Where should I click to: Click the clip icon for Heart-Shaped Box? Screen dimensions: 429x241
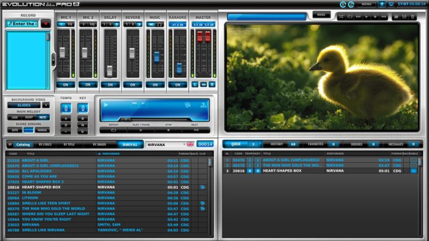click(x=202, y=187)
